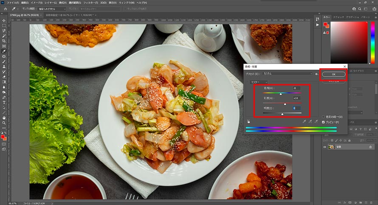The width and height of the screenshot is (378, 205).
Task: Select the Move tool
Action: pos(4,20)
